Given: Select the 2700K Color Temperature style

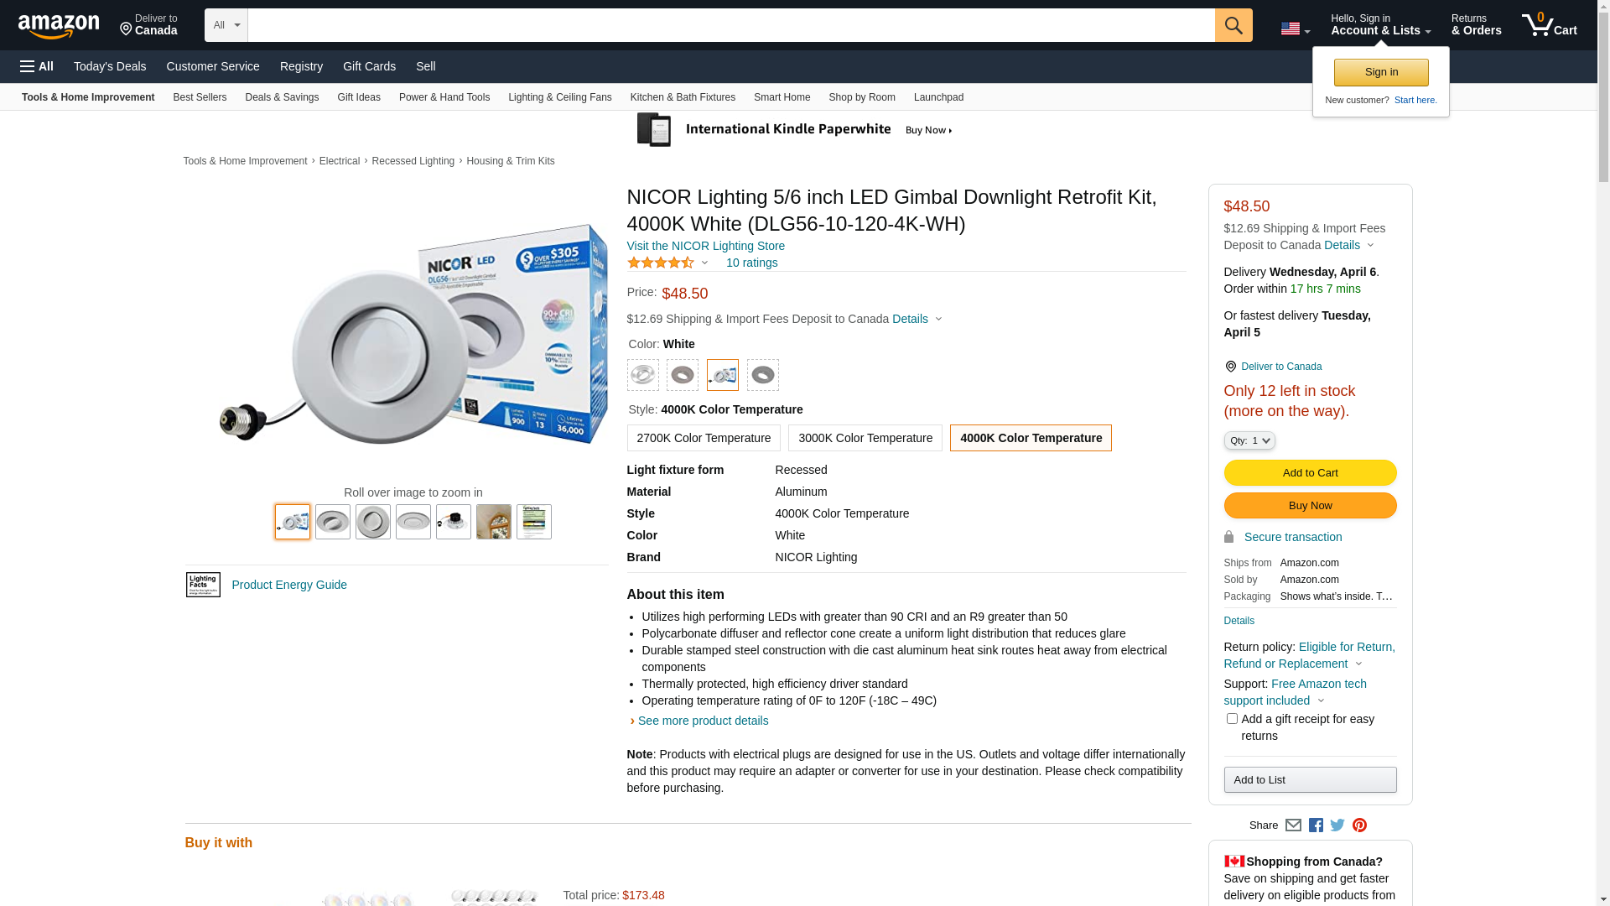Looking at the screenshot, I should (704, 438).
